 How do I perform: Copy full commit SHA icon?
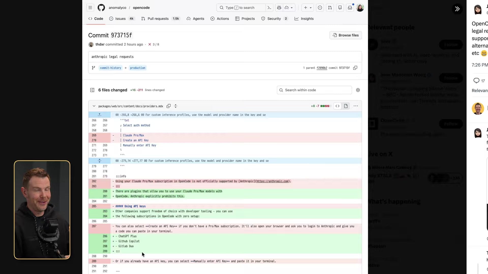coord(355,68)
